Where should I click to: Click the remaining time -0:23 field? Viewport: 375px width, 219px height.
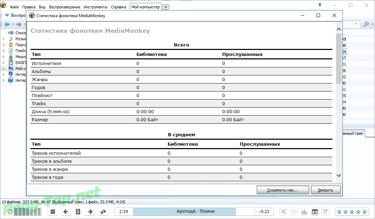point(264,212)
